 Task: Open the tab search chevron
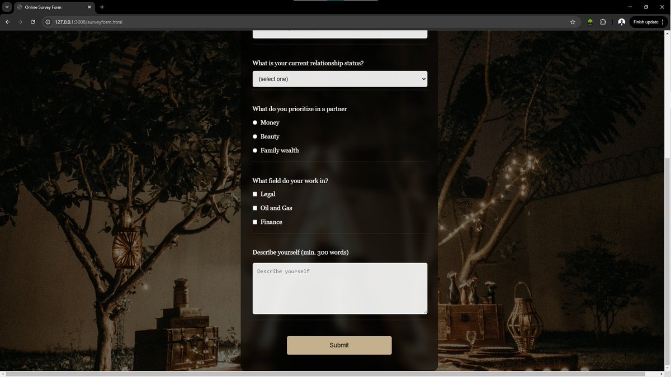click(6, 7)
